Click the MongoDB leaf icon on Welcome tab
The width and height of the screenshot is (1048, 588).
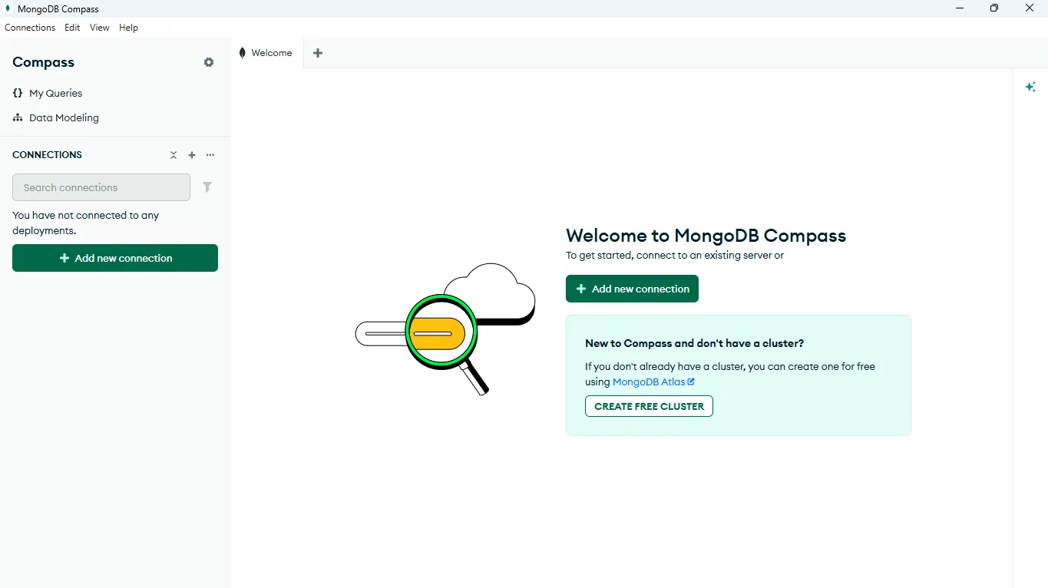(242, 52)
